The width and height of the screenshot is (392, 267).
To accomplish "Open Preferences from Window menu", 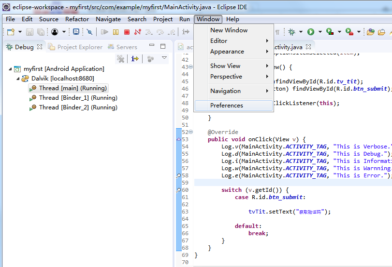I will point(234,106).
